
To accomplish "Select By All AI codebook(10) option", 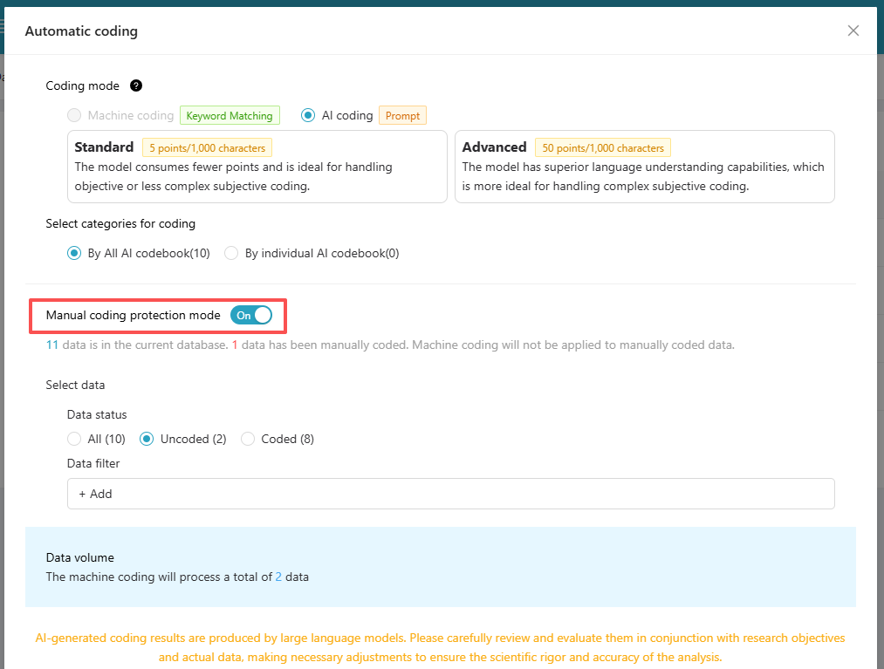I will tap(74, 253).
